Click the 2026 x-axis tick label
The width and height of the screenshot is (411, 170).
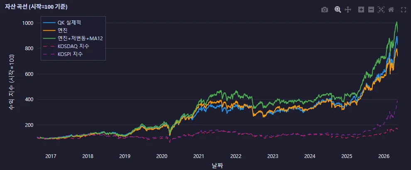[384, 156]
